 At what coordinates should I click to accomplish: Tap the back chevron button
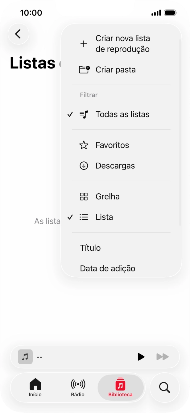pyautogui.click(x=19, y=34)
